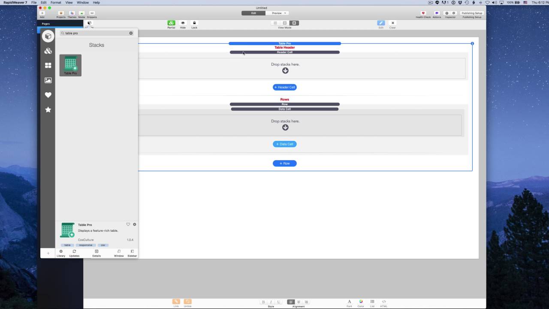Open the star section in sidebar
Image resolution: width=549 pixels, height=309 pixels.
(48, 109)
